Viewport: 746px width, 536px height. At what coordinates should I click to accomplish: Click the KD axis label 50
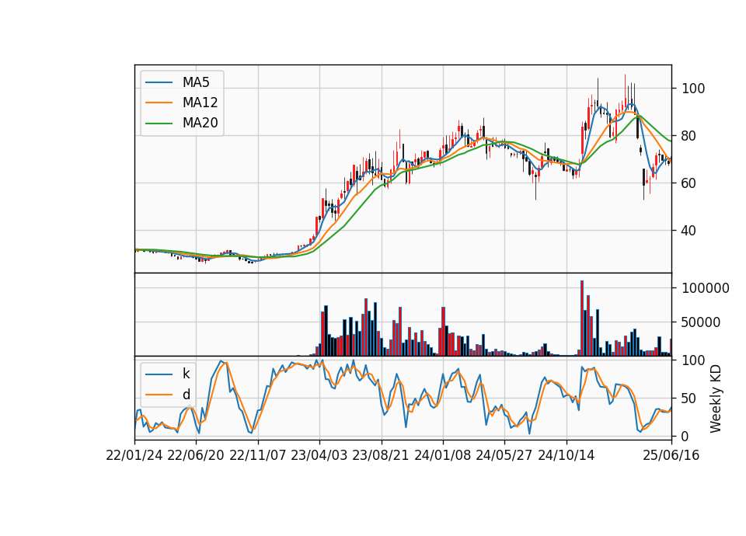688,399
